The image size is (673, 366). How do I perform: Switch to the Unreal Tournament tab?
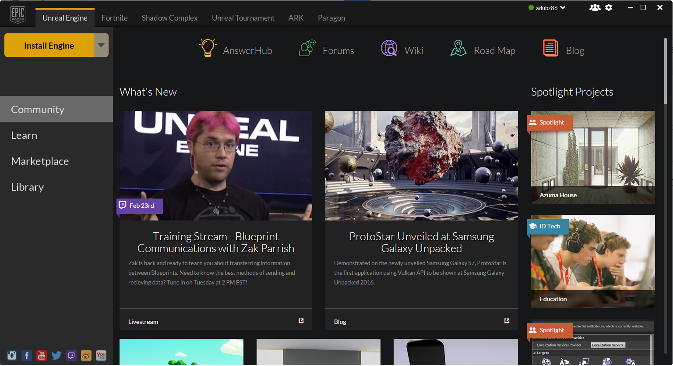coord(243,18)
